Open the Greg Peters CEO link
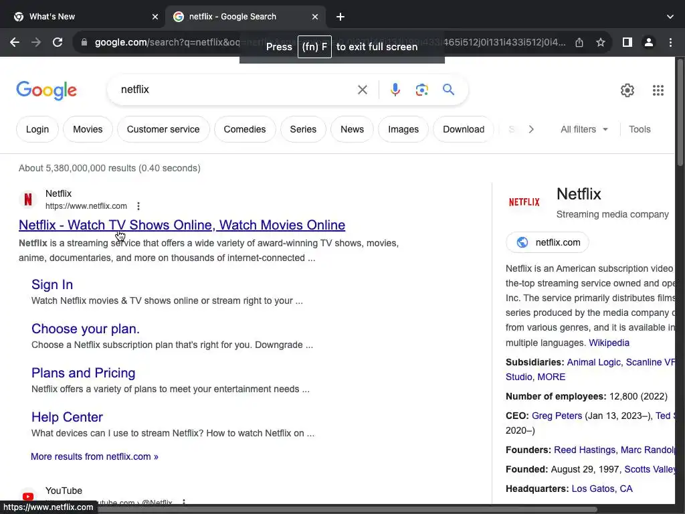Viewport: 685px width, 514px height. pos(557,416)
